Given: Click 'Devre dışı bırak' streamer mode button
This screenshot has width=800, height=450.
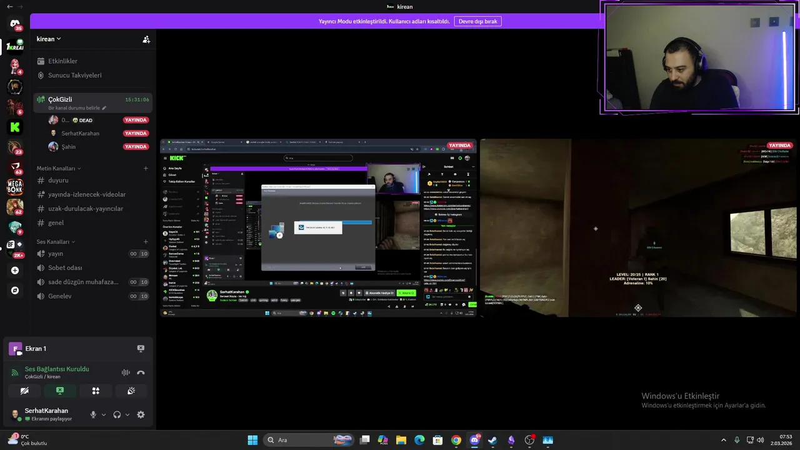Looking at the screenshot, I should click(477, 21).
